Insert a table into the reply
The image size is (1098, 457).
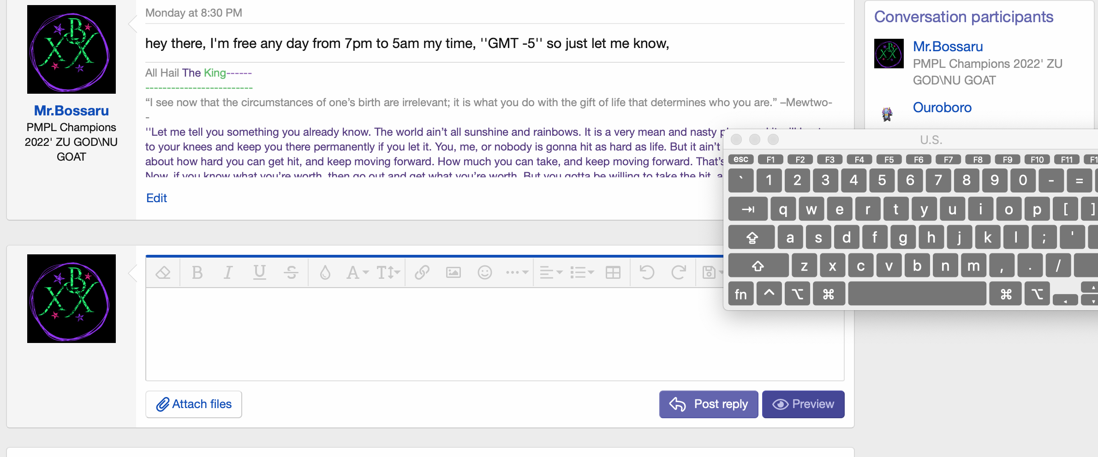coord(613,272)
